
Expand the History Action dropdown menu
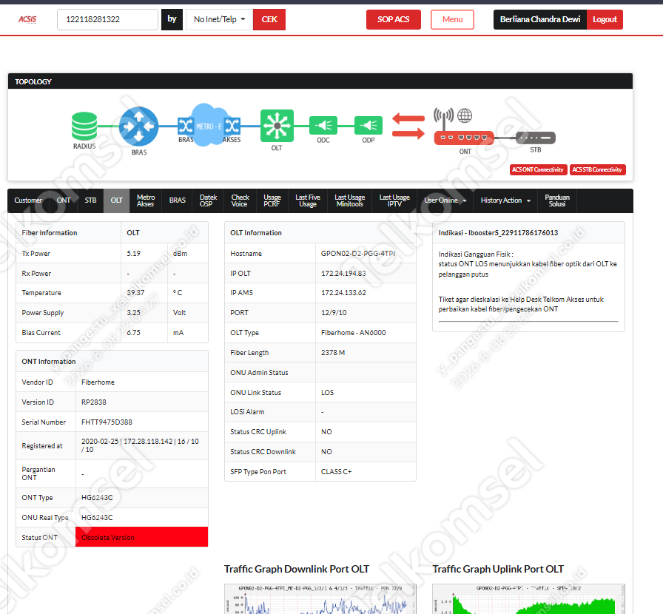click(505, 200)
